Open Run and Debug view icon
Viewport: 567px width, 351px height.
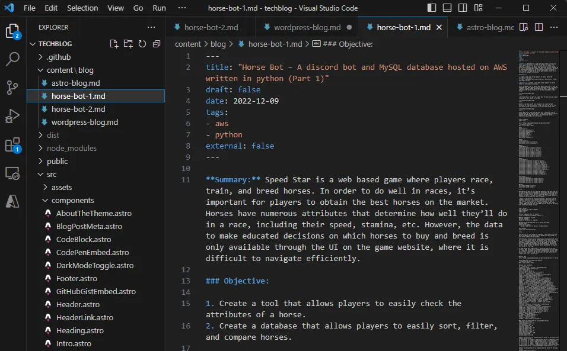[x=12, y=116]
